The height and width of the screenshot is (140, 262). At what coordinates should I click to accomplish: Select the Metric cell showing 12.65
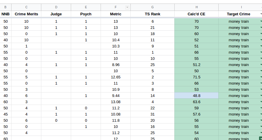(116, 77)
